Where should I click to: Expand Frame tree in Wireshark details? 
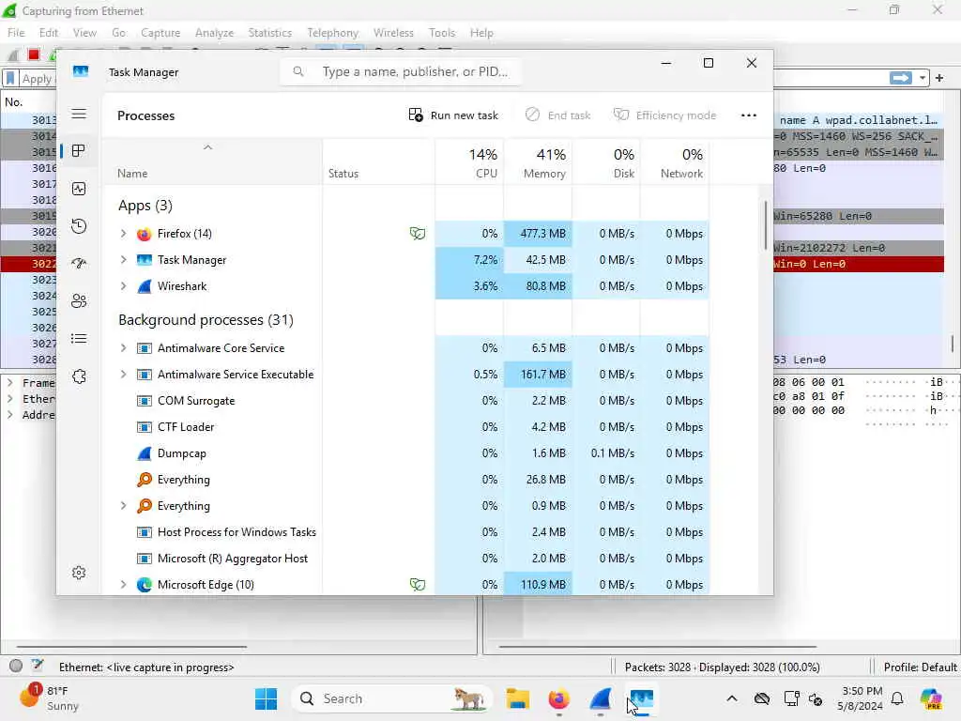pos(9,383)
